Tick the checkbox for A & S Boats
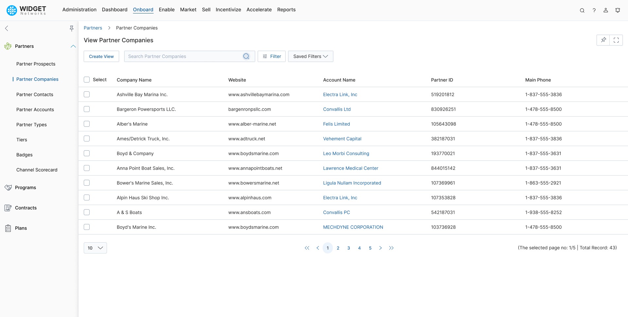628x317 pixels. pos(87,212)
